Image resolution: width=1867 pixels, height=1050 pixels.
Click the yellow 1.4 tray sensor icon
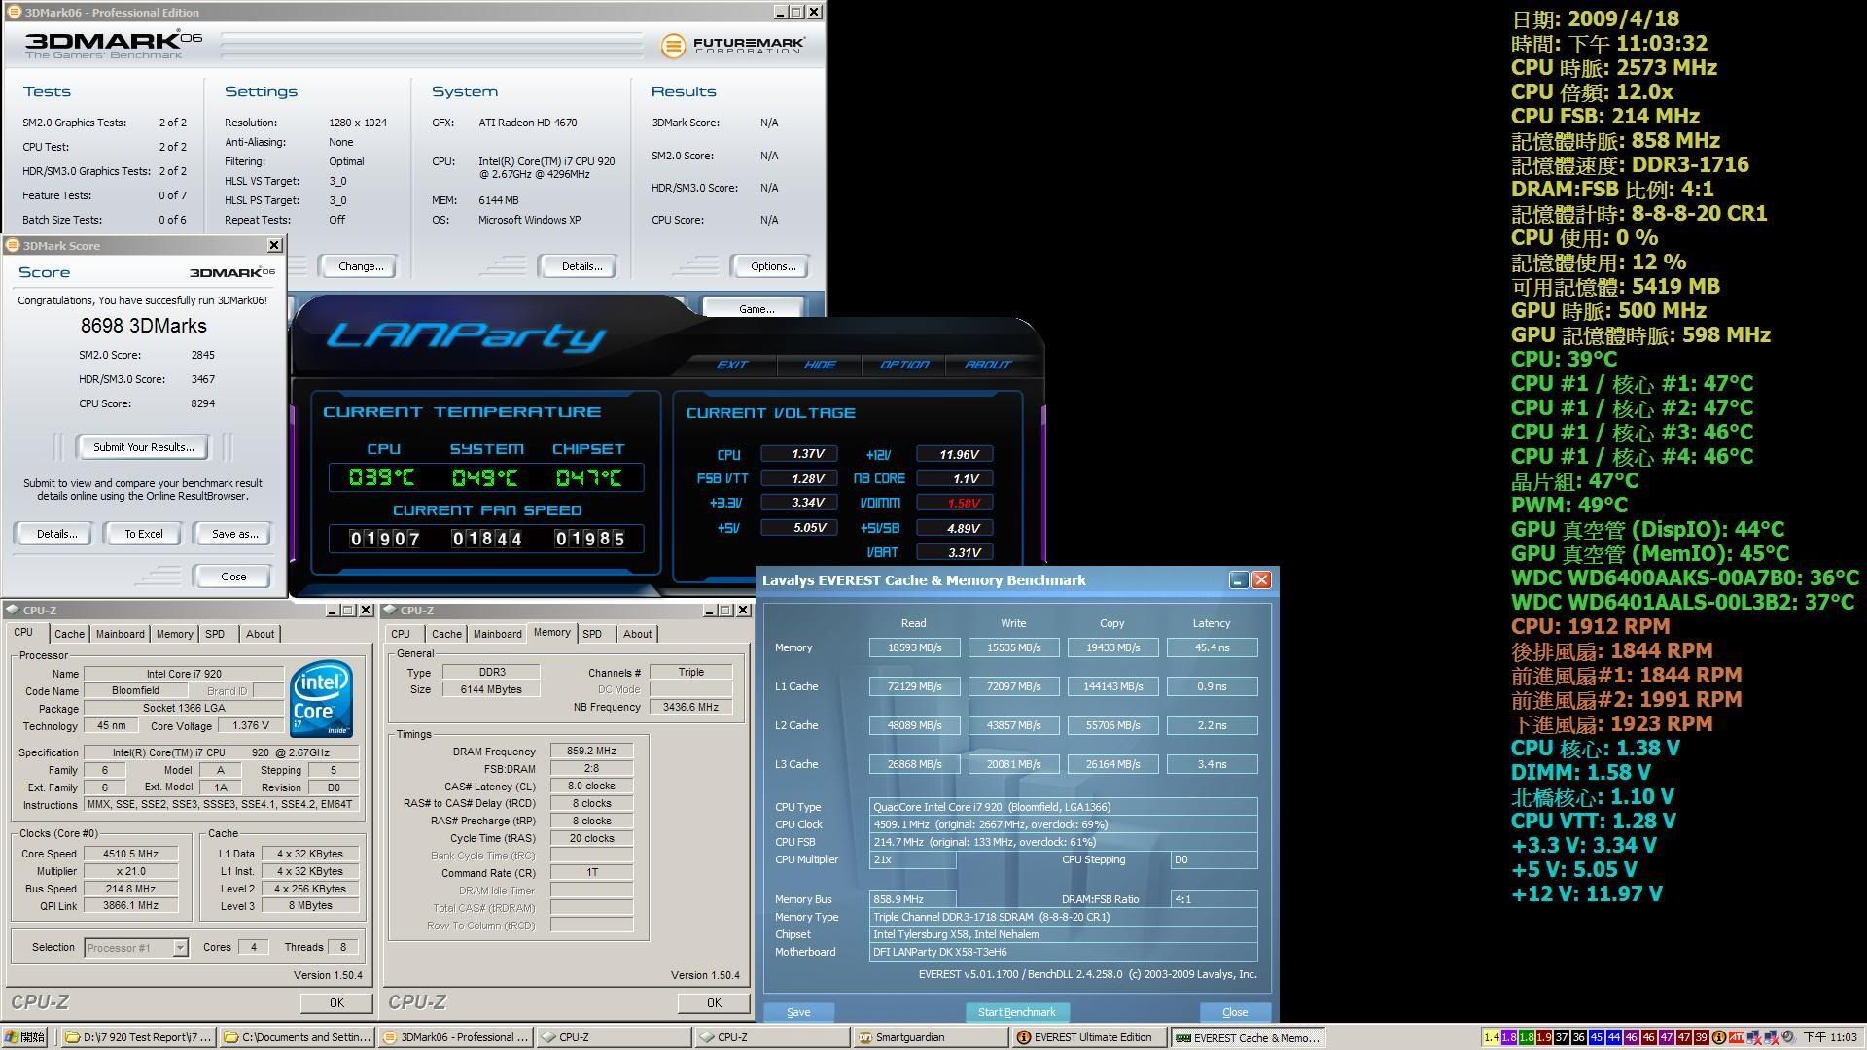coord(1492,1037)
